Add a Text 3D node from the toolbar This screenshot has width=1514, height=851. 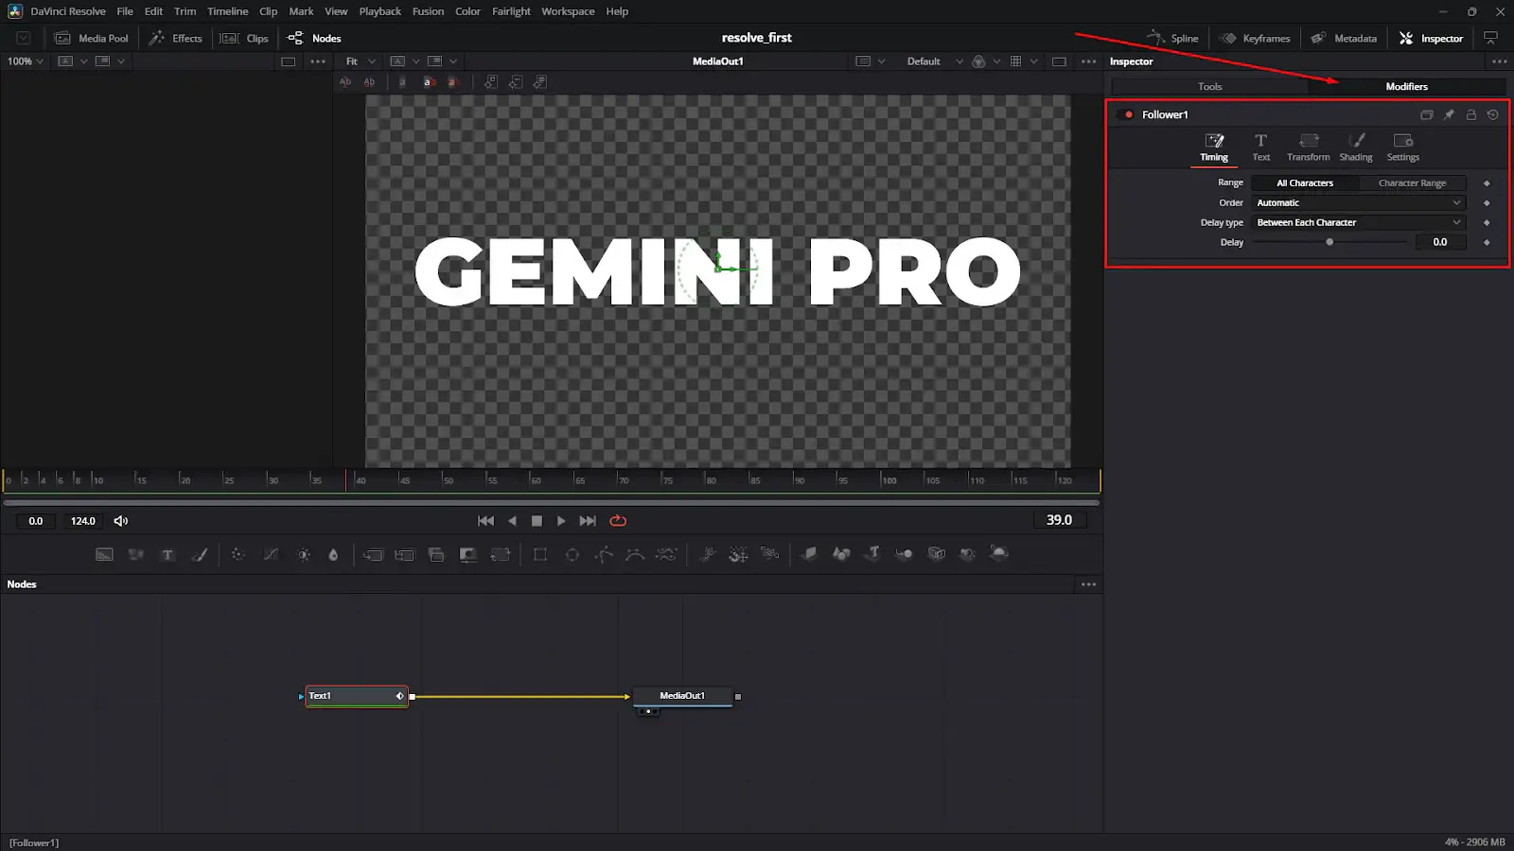click(x=873, y=553)
